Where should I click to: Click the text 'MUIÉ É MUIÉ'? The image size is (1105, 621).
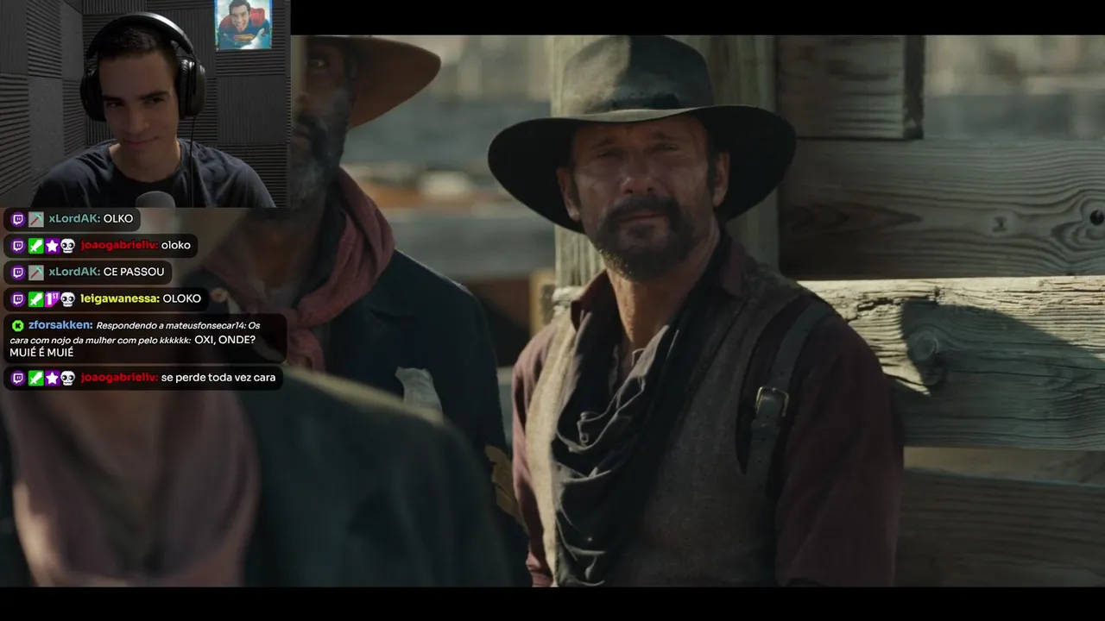point(41,353)
